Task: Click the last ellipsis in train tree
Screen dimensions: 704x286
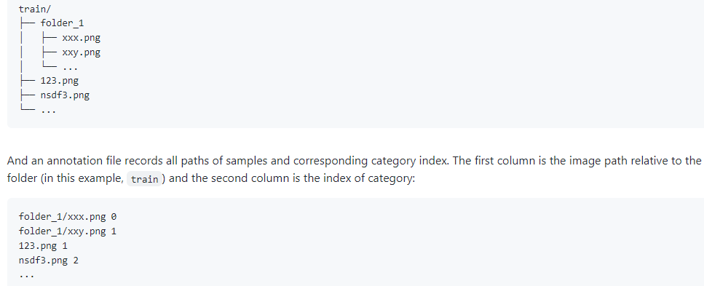Action: (x=48, y=111)
